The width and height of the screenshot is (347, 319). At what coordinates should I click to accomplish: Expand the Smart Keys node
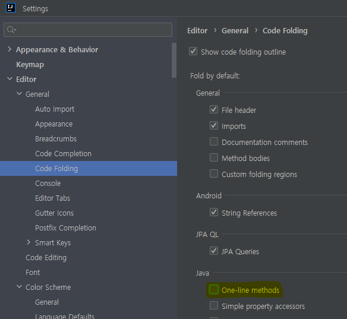tap(29, 242)
